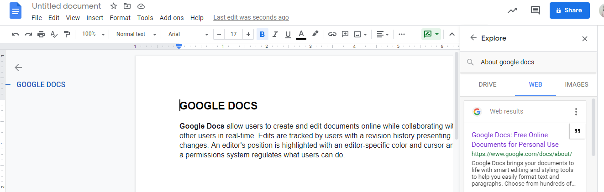
Task: Star the Untitled document
Action: click(x=113, y=6)
